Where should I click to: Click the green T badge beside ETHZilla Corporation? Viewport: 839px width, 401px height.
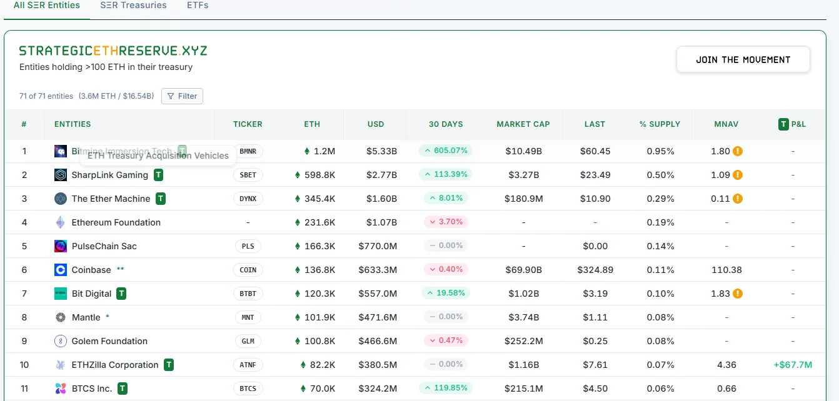[169, 365]
